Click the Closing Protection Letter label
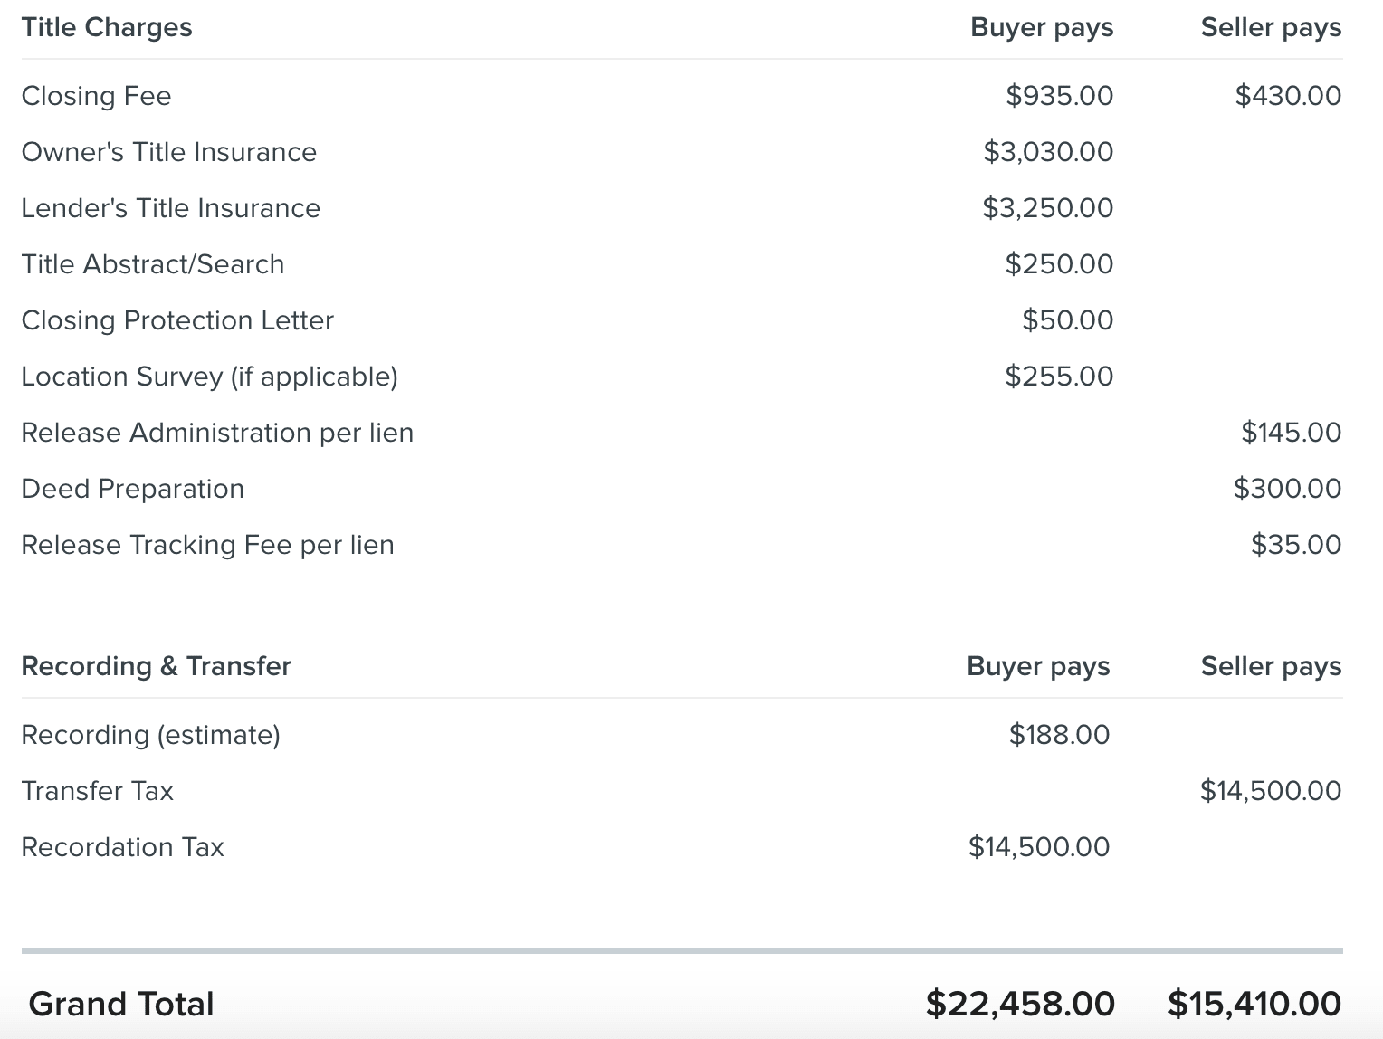 177,320
